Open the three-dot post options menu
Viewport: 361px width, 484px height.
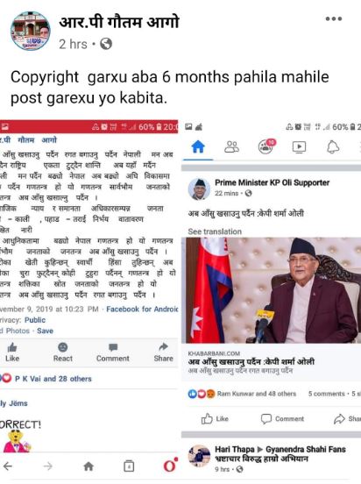334,18
